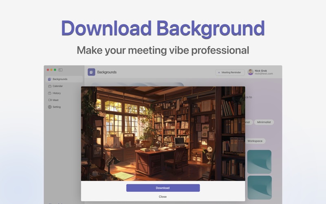This screenshot has height=204, width=326.
Task: Close the background preview dialog
Action: point(163,197)
